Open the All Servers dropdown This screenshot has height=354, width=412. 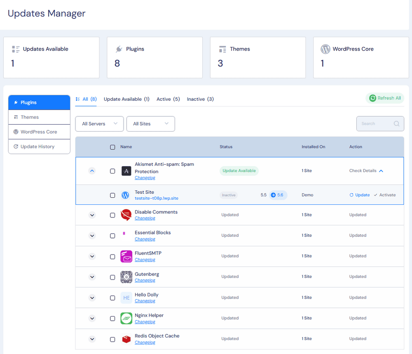[99, 124]
